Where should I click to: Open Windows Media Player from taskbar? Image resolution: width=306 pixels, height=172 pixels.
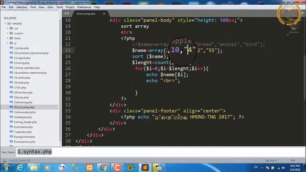click(x=47, y=168)
